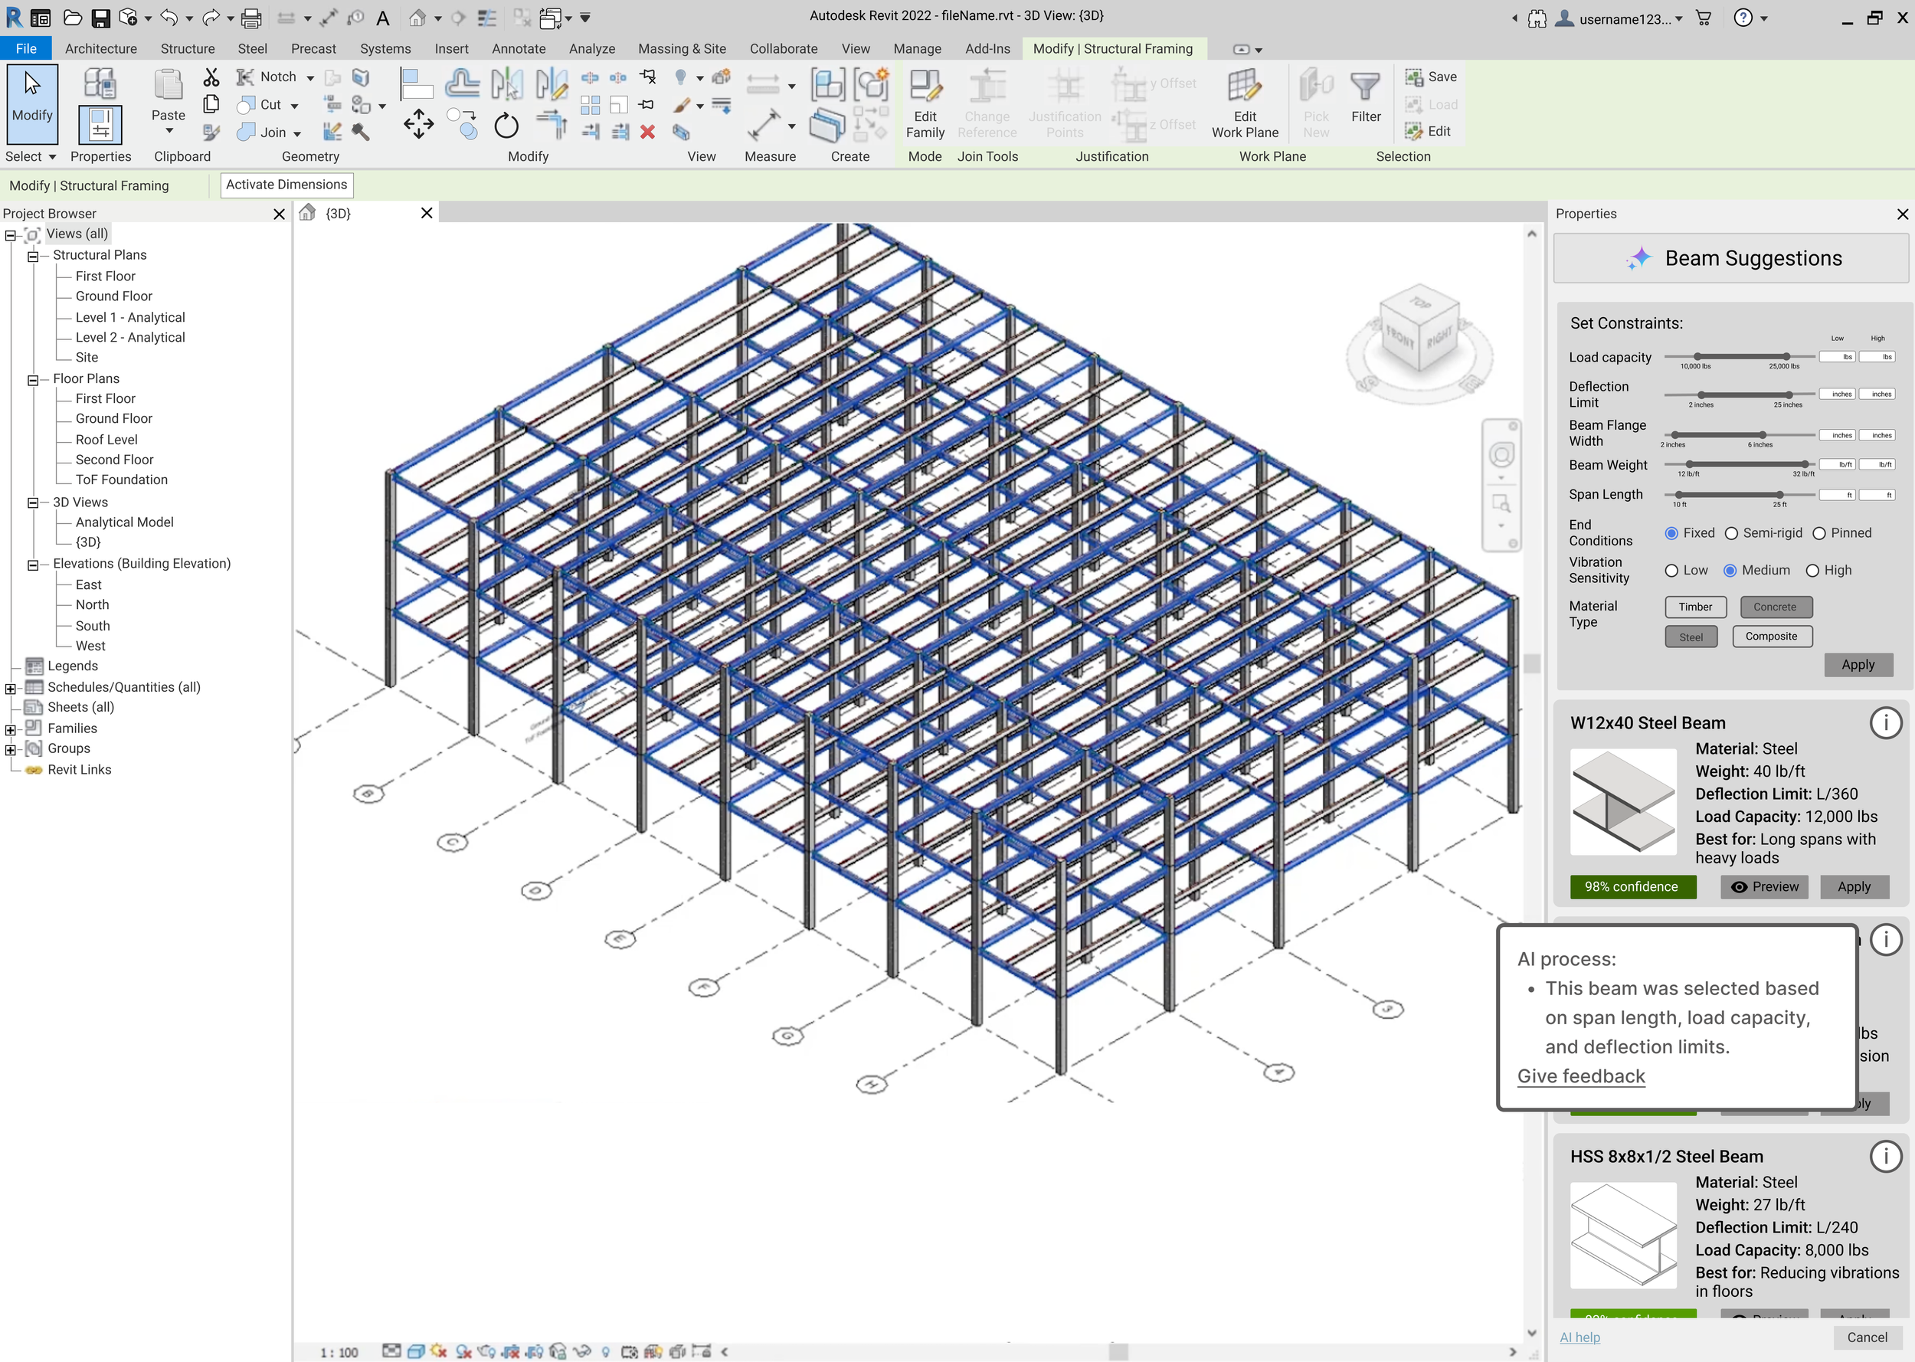
Task: Open the Massing & Site tab
Action: coord(682,49)
